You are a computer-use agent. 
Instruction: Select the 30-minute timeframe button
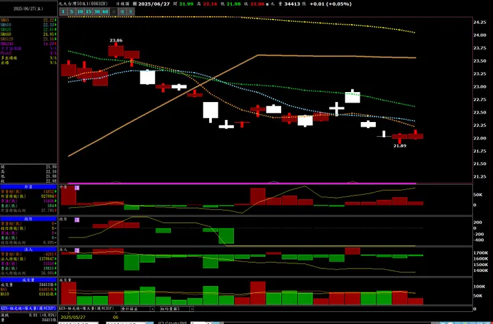(x=97, y=12)
